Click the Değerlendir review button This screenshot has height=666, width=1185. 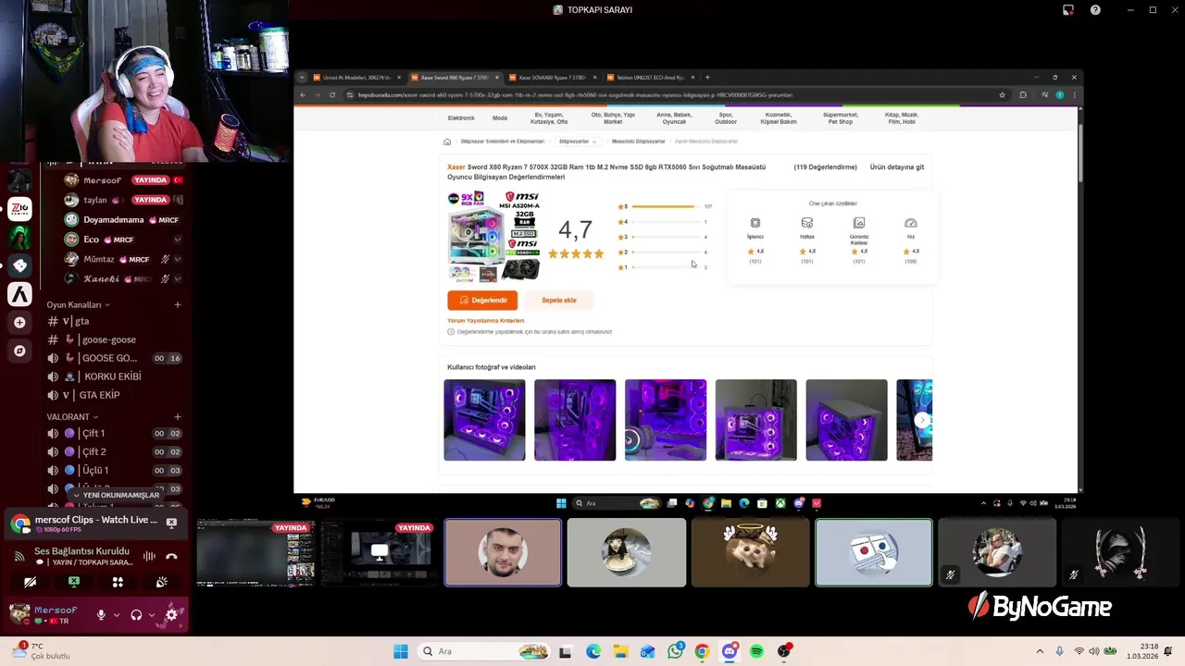tap(482, 300)
